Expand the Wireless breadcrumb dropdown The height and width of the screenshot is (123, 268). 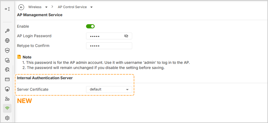click(x=46, y=7)
